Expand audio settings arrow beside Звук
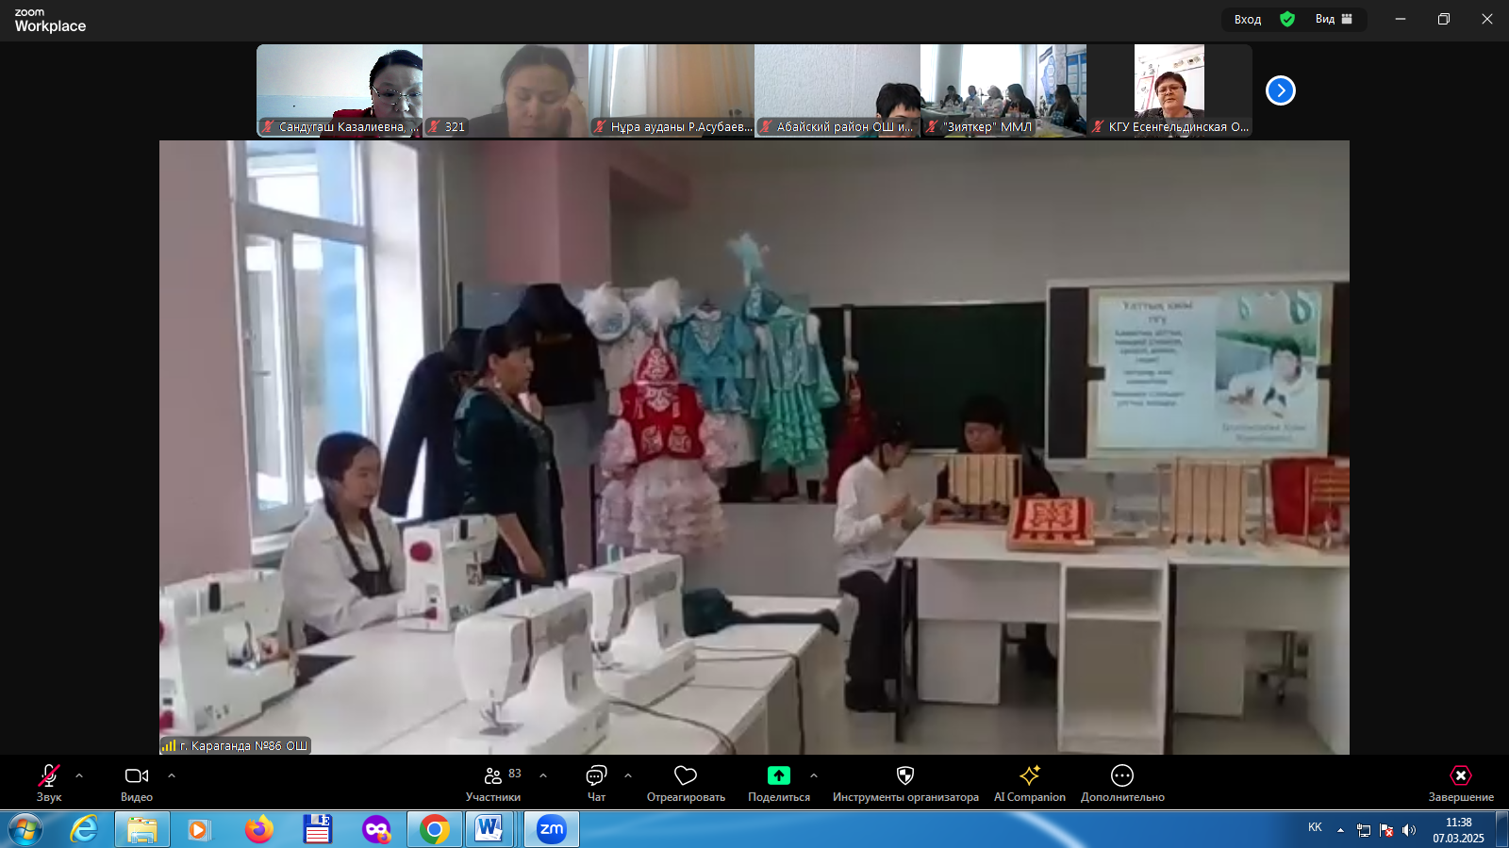 (79, 775)
